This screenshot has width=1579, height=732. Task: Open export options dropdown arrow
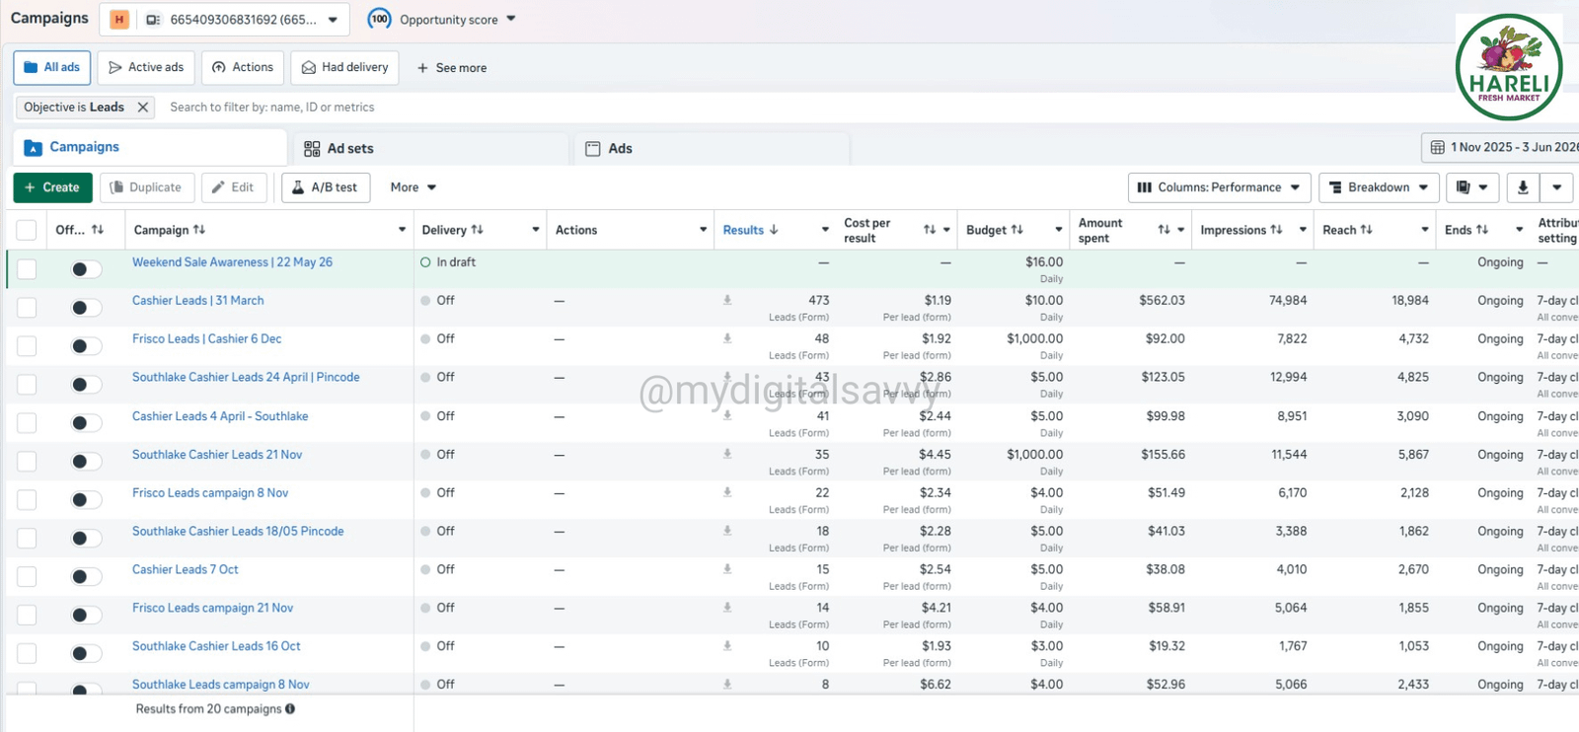pyautogui.click(x=1556, y=187)
